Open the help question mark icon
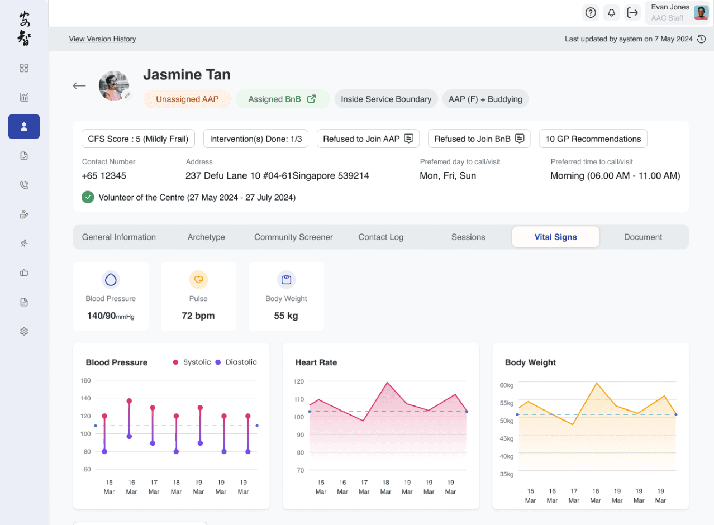Image resolution: width=714 pixels, height=525 pixels. point(590,12)
